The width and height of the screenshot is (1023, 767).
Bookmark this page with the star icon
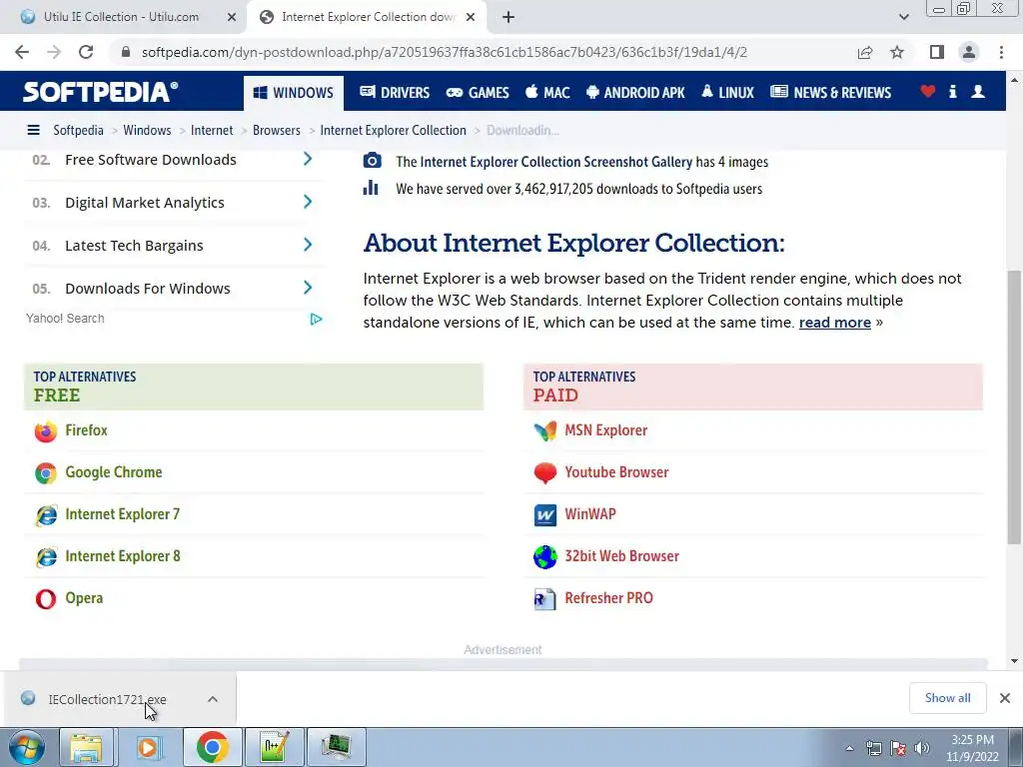pos(897,52)
